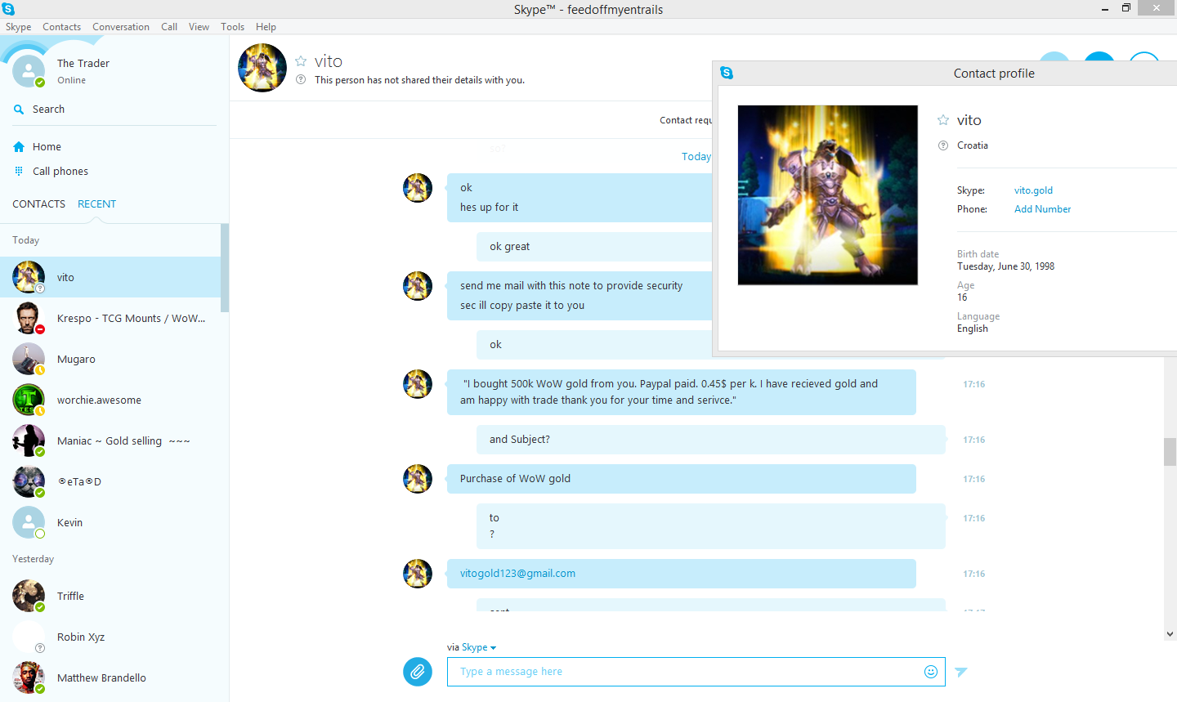The width and height of the screenshot is (1177, 702).
Task: Click the Skype logo in title bar
Action: [x=8, y=9]
